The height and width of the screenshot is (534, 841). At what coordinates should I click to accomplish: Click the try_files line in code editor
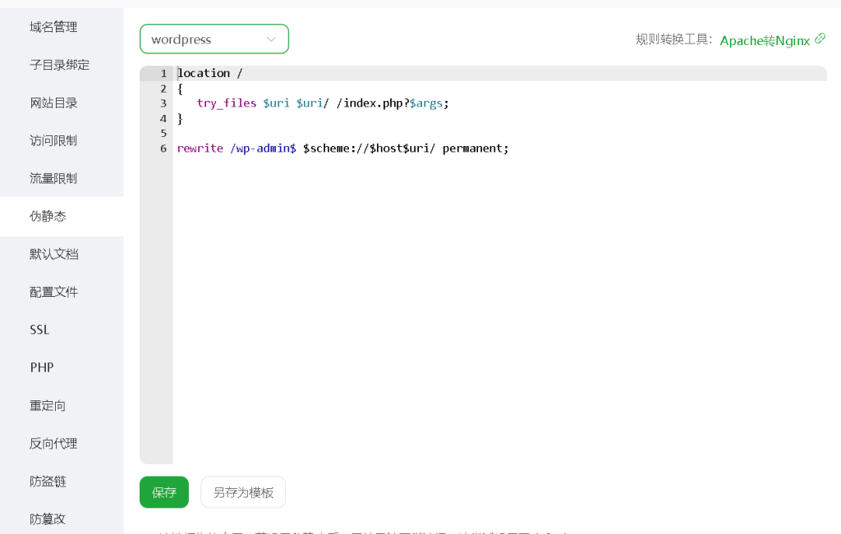pyautogui.click(x=323, y=103)
